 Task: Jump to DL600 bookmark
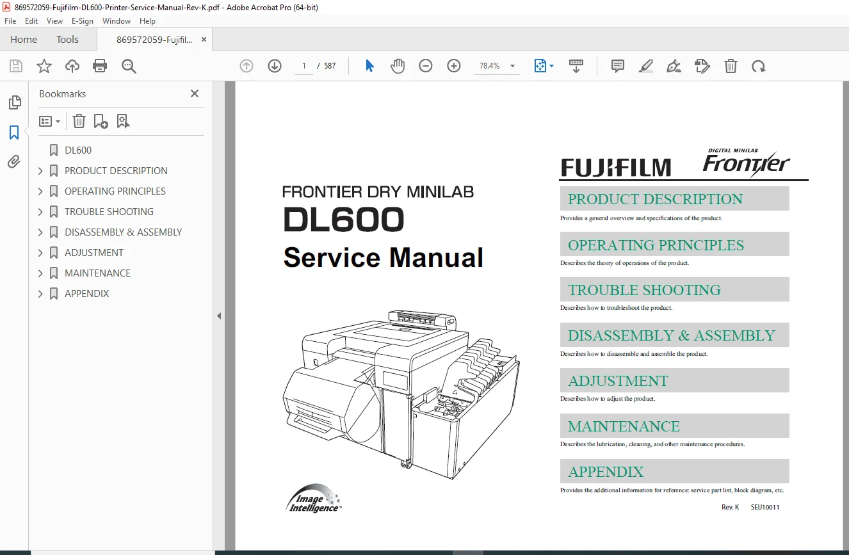tap(78, 150)
